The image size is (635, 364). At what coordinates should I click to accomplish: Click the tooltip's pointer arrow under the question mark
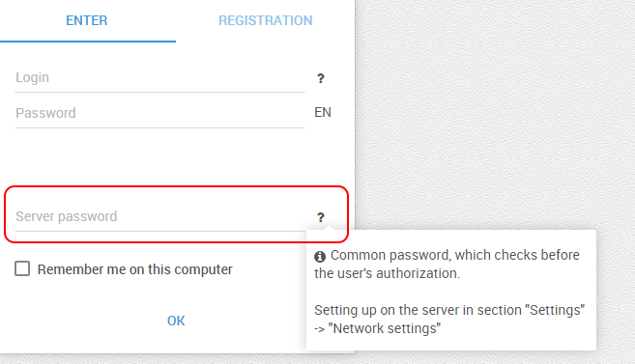(x=331, y=227)
